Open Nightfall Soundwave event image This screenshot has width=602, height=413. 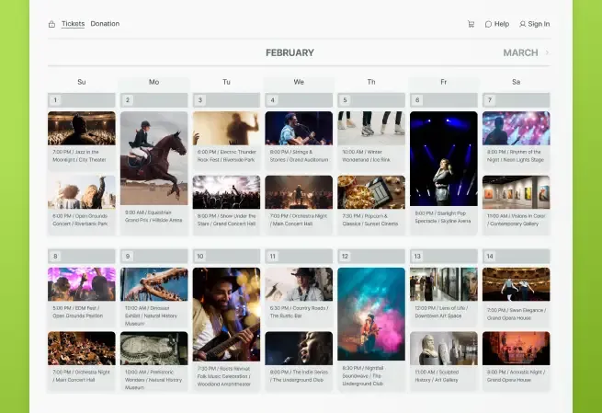coord(371,314)
